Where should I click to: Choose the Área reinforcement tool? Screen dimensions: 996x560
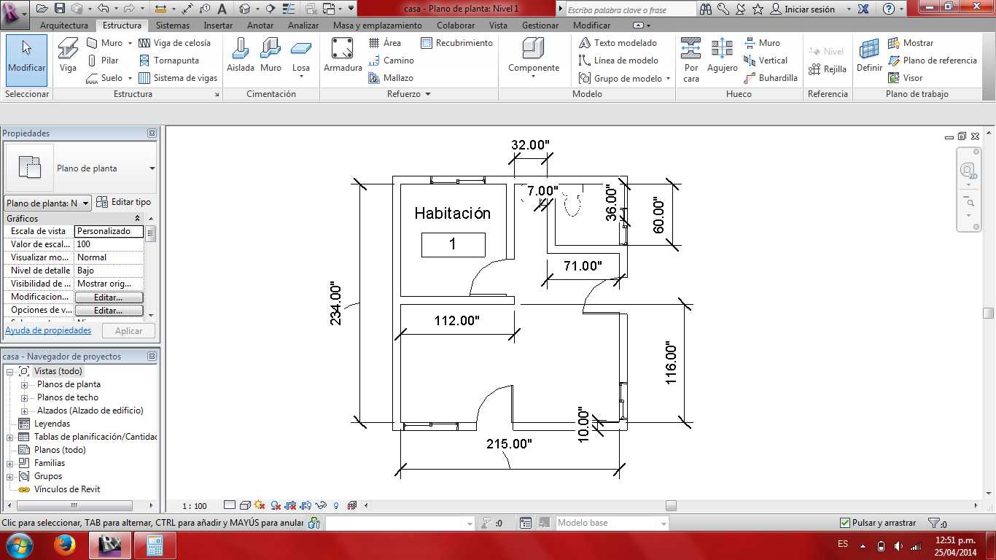(384, 43)
